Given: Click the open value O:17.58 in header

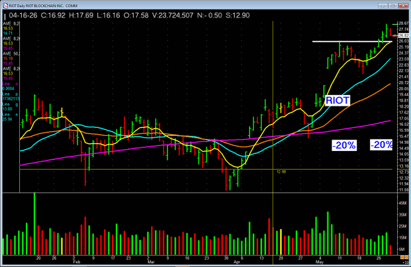Looking at the screenshot, I should pos(136,16).
